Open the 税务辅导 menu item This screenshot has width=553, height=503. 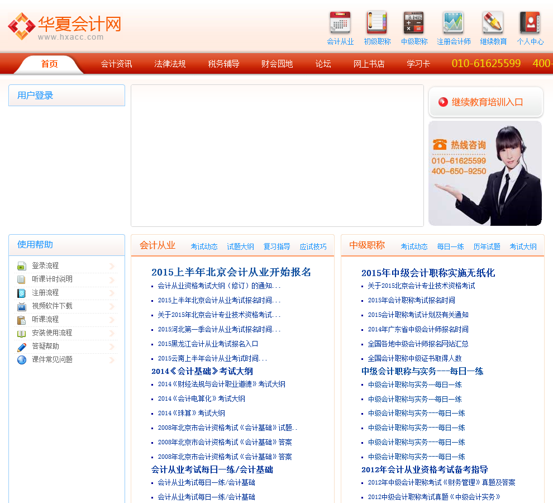223,64
